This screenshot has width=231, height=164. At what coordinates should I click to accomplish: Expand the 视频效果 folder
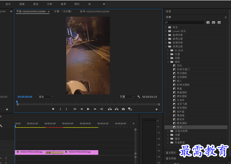(x=166, y=43)
